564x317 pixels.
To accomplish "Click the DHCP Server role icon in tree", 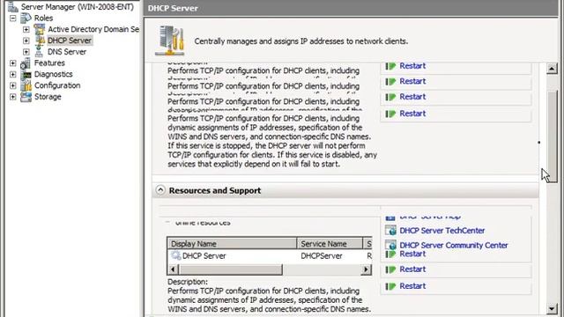I will [x=39, y=41].
